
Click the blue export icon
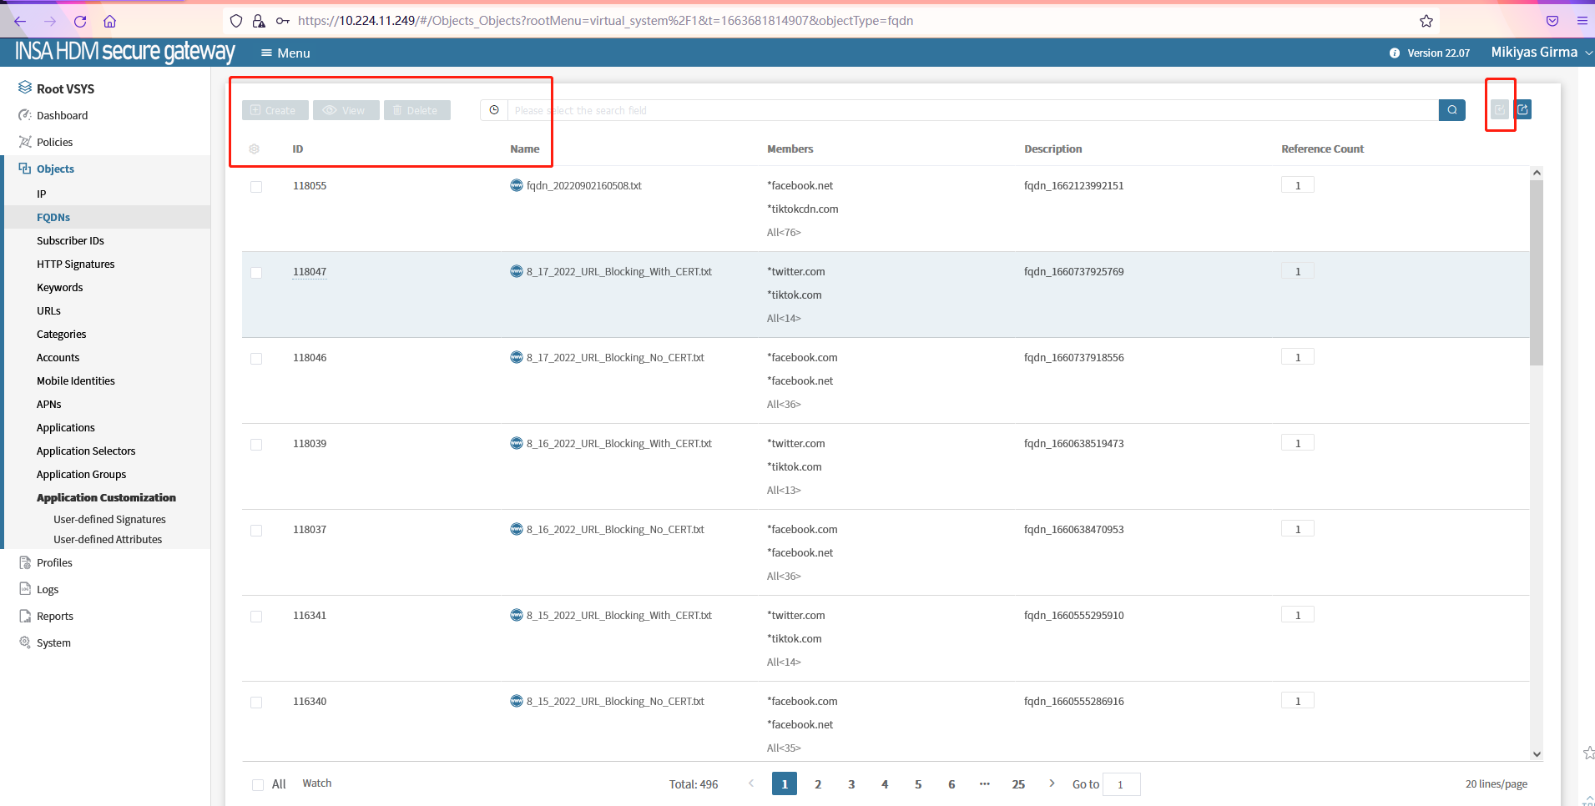[x=1523, y=110]
